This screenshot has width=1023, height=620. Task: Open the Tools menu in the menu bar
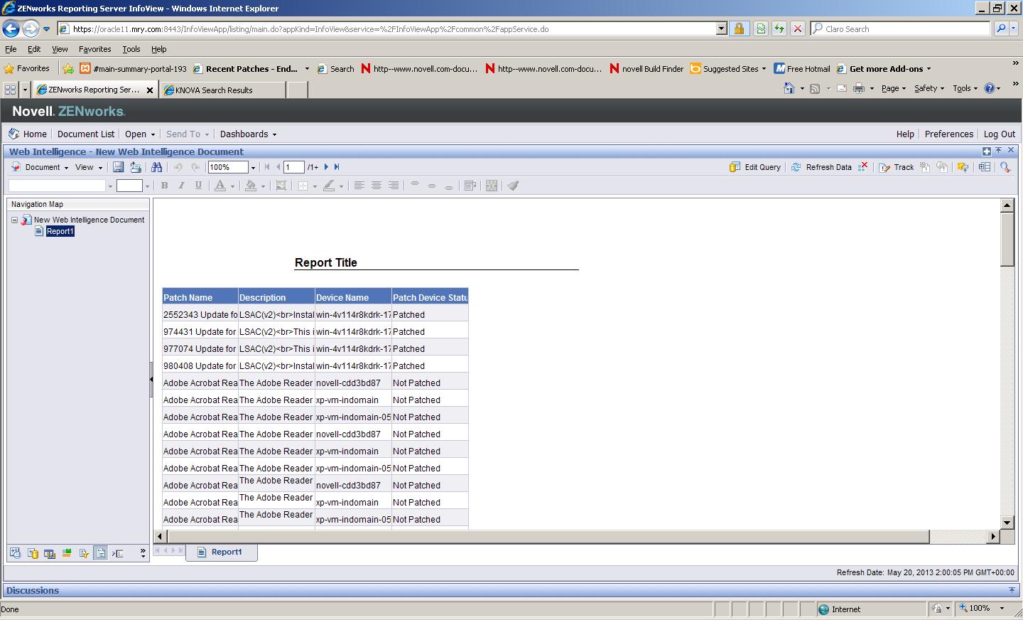point(131,49)
